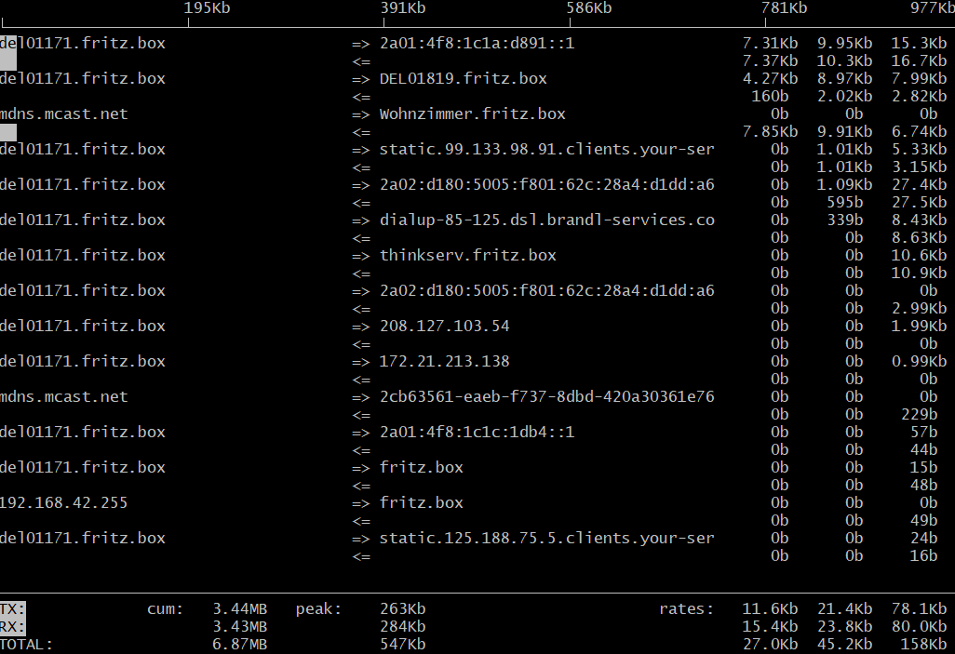Select the 2cb63561-eaeb-f737 UUID host
The height and width of the screenshot is (654, 955).
546,397
